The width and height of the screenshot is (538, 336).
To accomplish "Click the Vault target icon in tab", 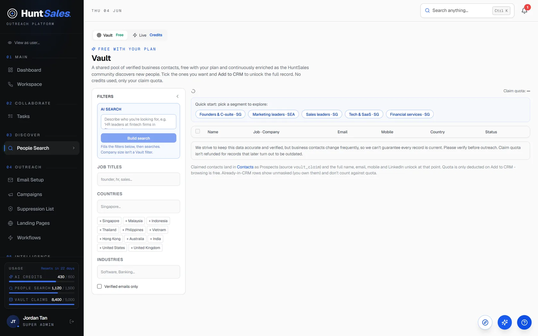I will click(x=99, y=35).
